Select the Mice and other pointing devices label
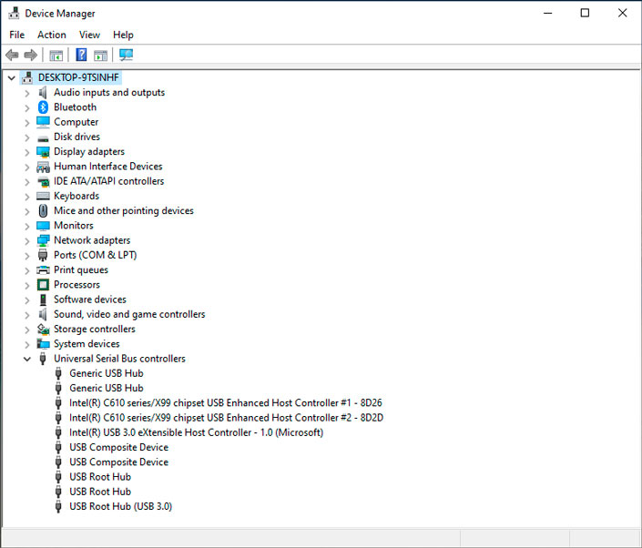The height and width of the screenshot is (548, 642). (124, 211)
